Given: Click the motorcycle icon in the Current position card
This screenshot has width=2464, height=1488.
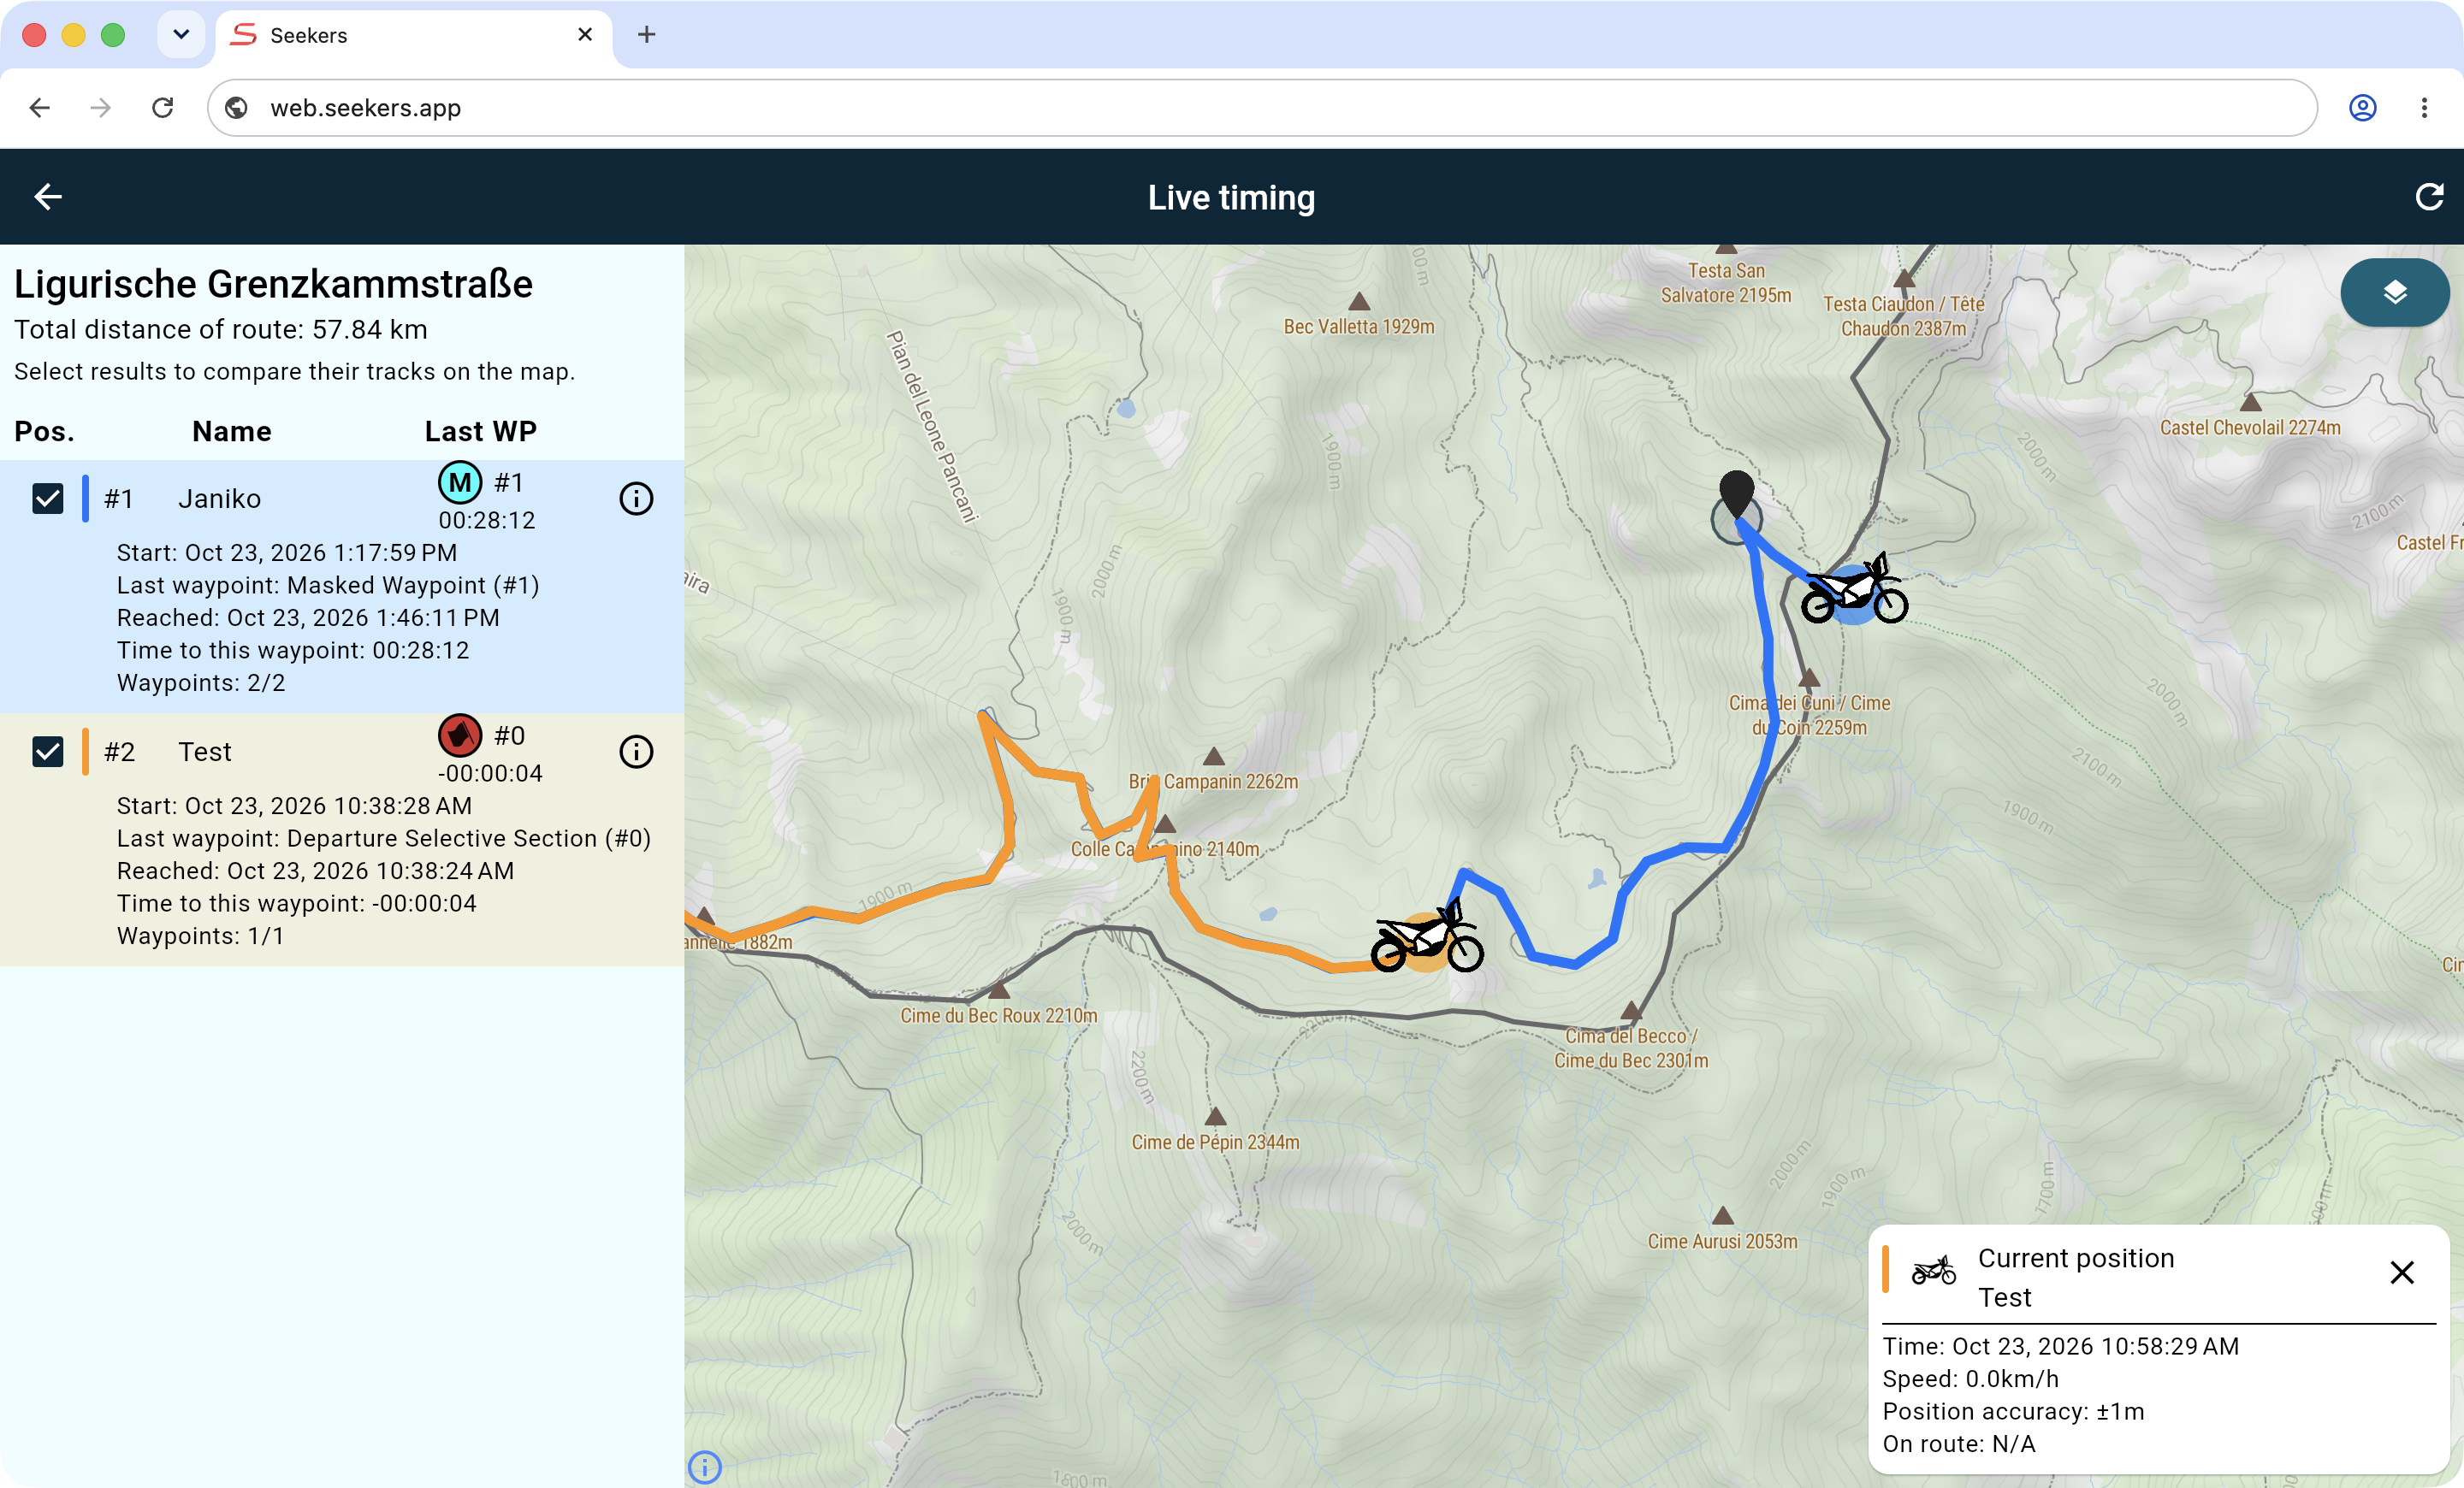Looking at the screenshot, I should (x=1933, y=1270).
